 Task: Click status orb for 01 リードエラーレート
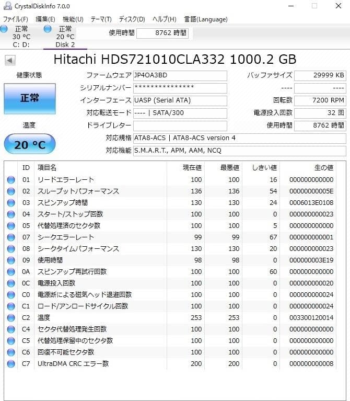click(x=11, y=180)
